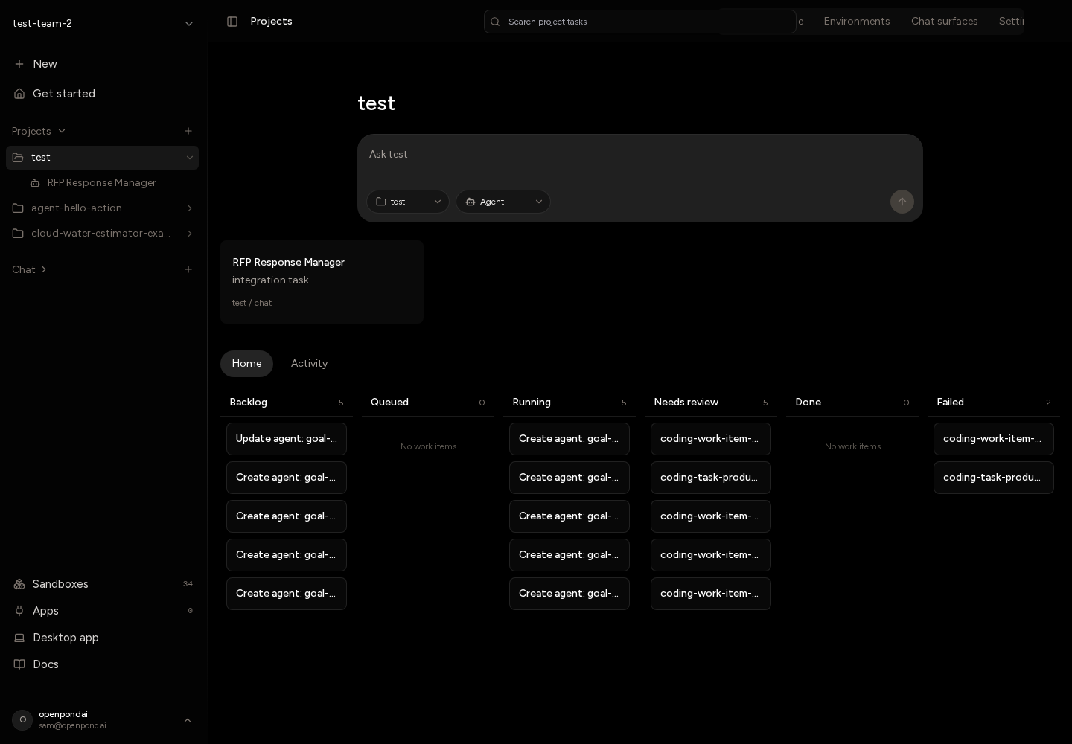
Task: Click the Apps plug icon
Action: tap(19, 611)
